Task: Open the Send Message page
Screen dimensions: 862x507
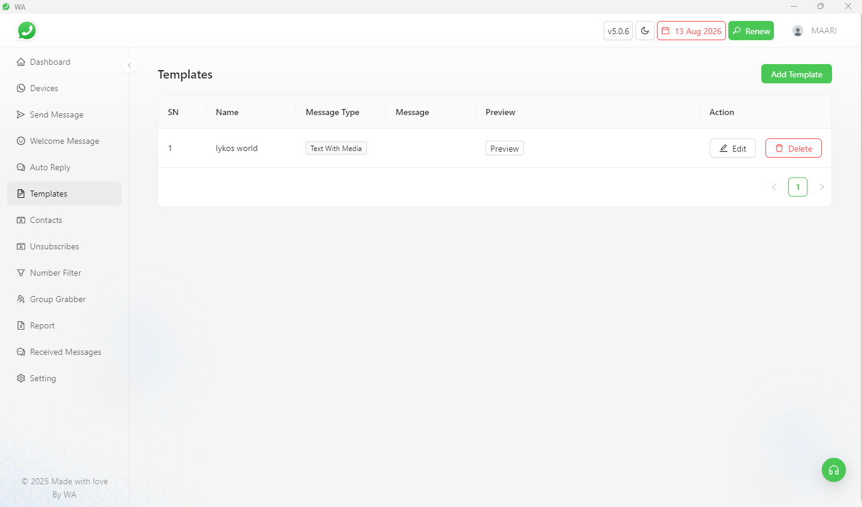Action: 56,114
